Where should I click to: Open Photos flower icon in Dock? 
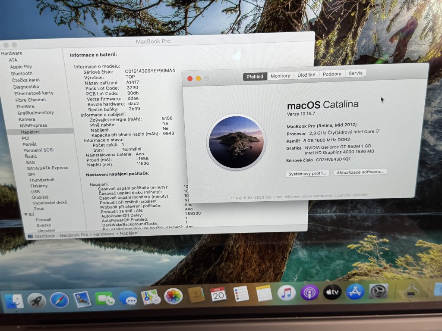pos(174,296)
